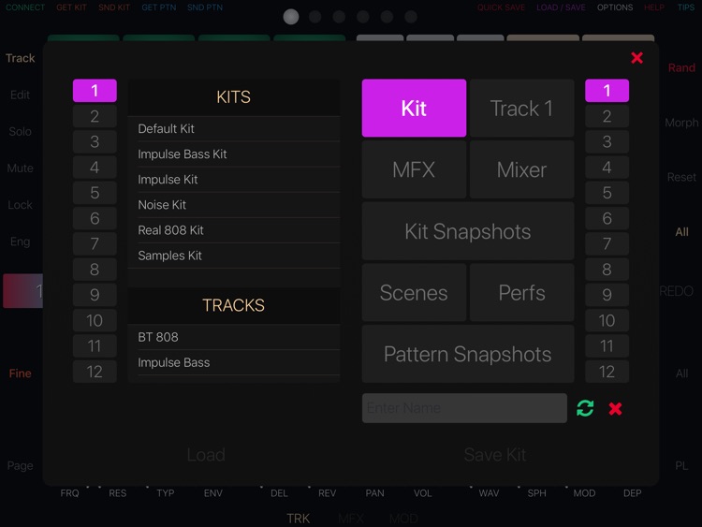This screenshot has height=527, width=702.
Task: Click Page in the left sidebar
Action: point(21,465)
